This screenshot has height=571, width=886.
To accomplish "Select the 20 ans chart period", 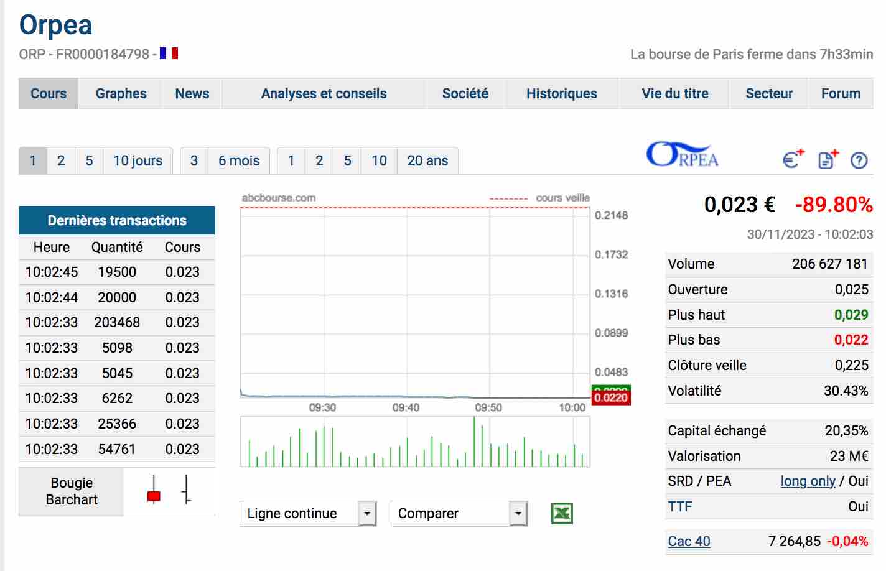I will (x=427, y=160).
